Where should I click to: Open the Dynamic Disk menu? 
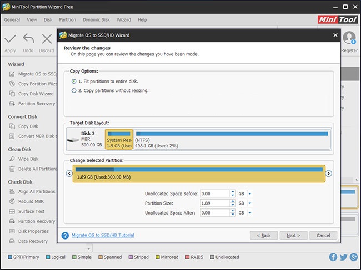click(x=97, y=20)
